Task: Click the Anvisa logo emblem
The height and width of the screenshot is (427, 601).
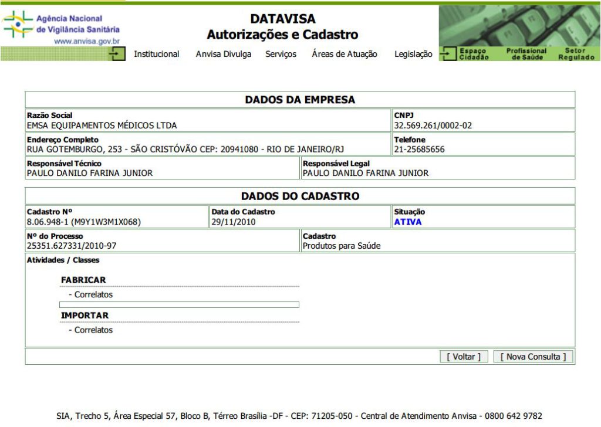Action: coord(18,25)
